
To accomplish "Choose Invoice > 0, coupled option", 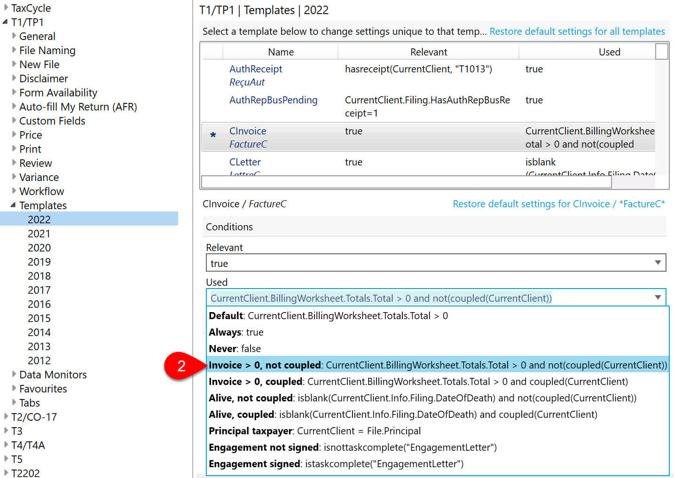I will 438,382.
